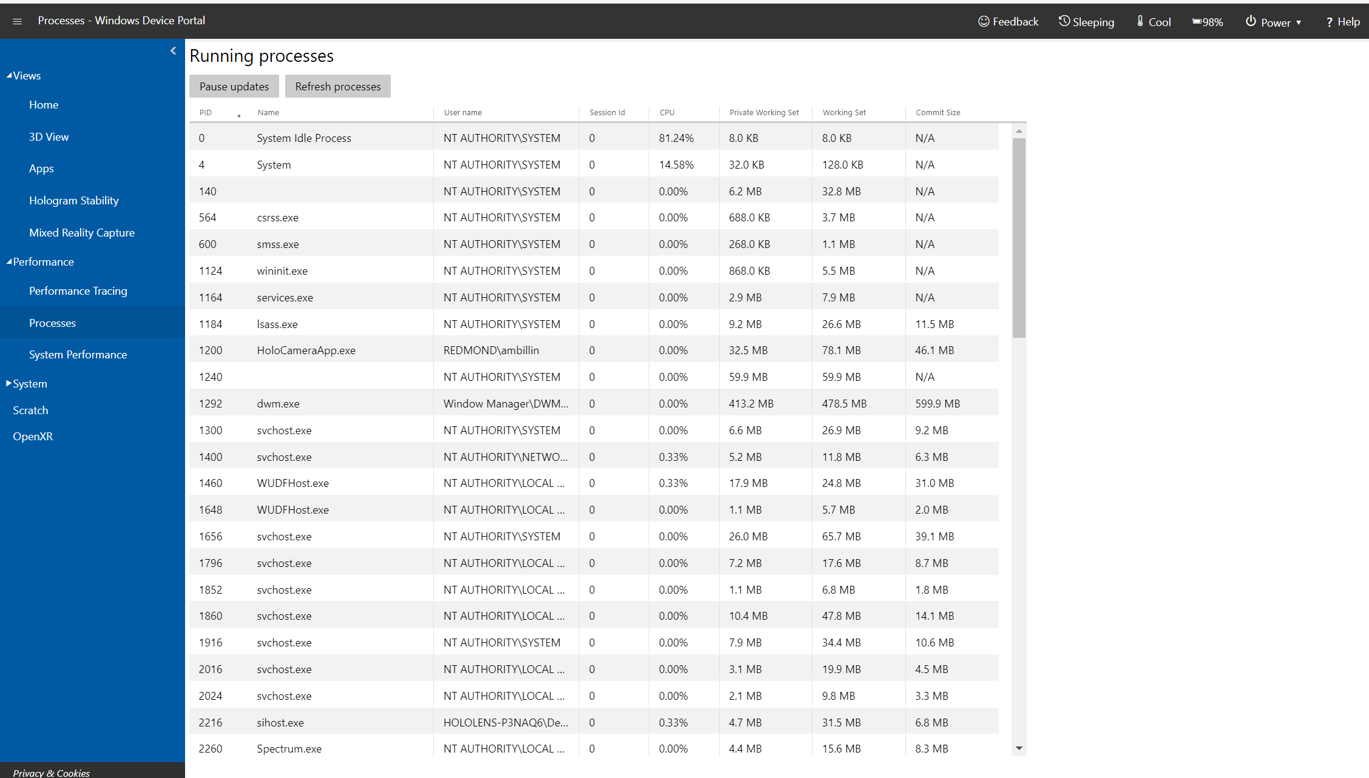The height and width of the screenshot is (778, 1369).
Task: Click the Pause updates button
Action: click(x=233, y=87)
